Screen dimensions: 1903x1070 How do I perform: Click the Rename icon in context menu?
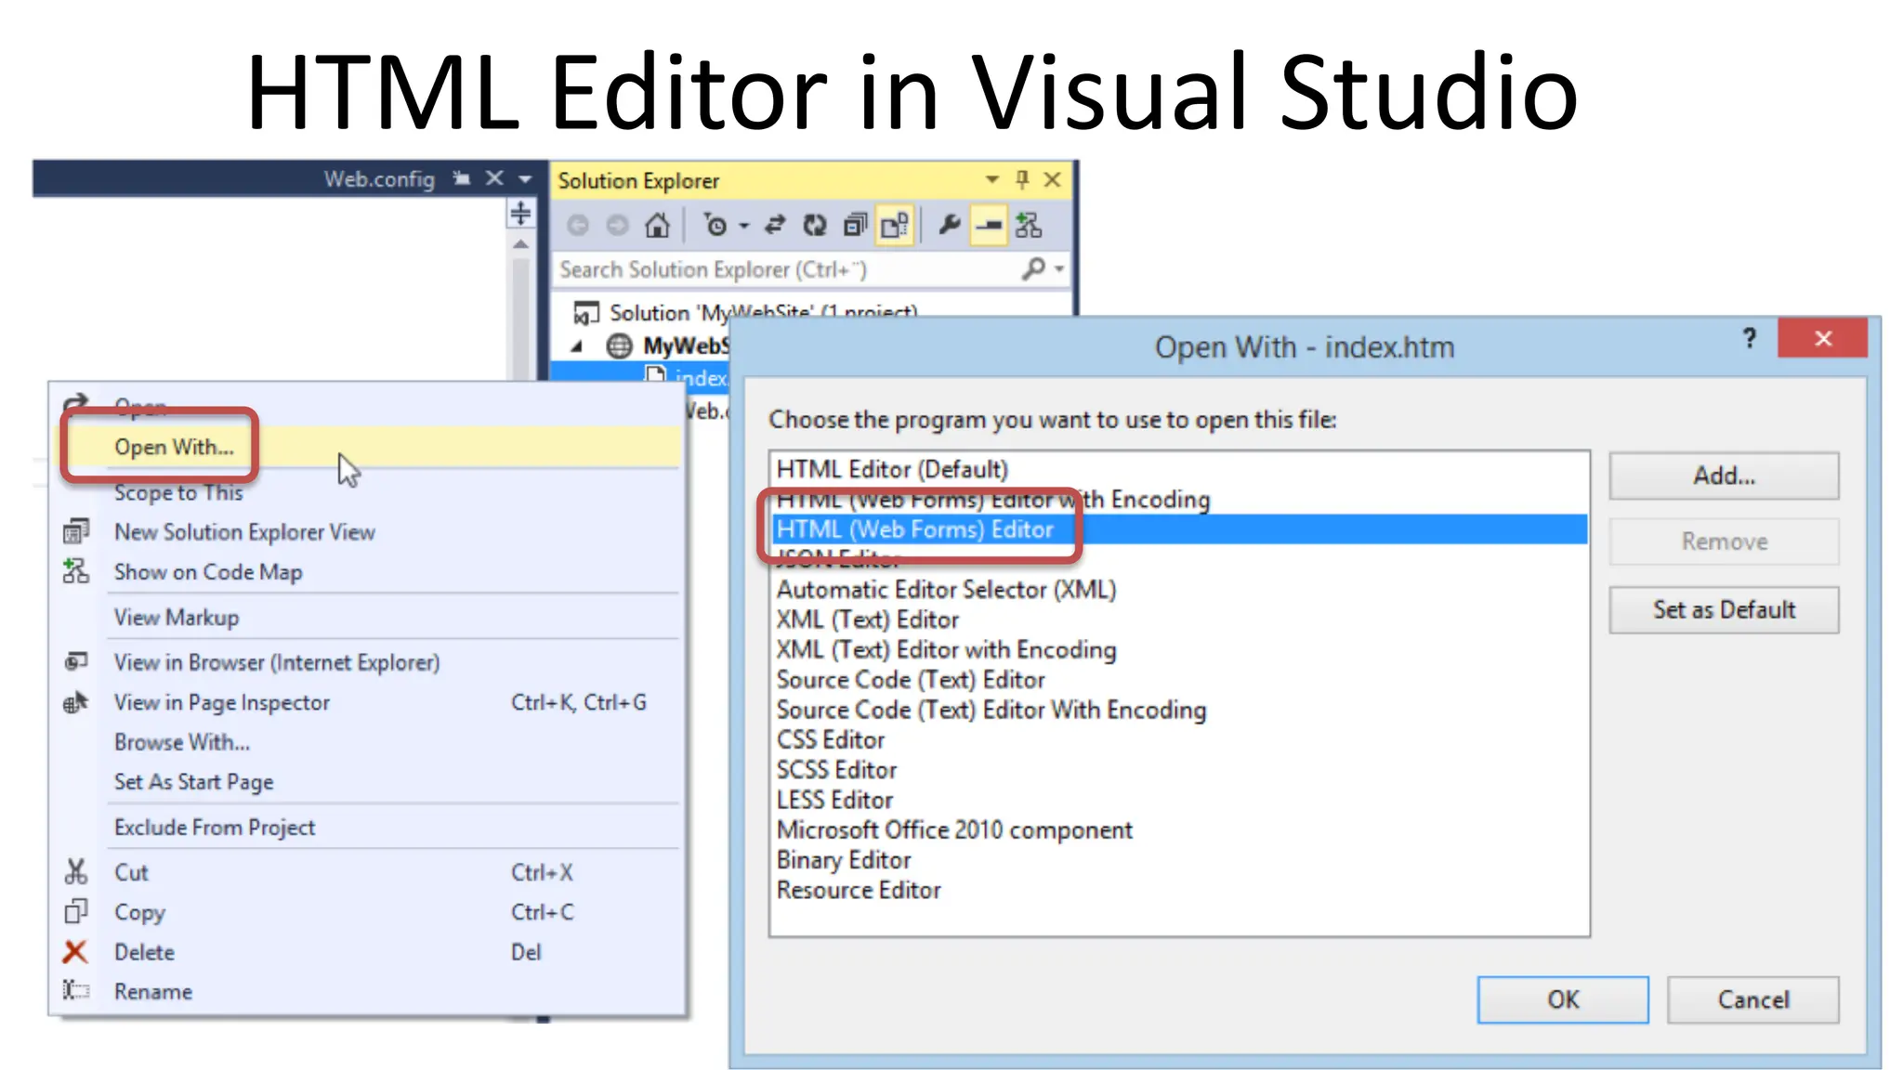click(76, 990)
